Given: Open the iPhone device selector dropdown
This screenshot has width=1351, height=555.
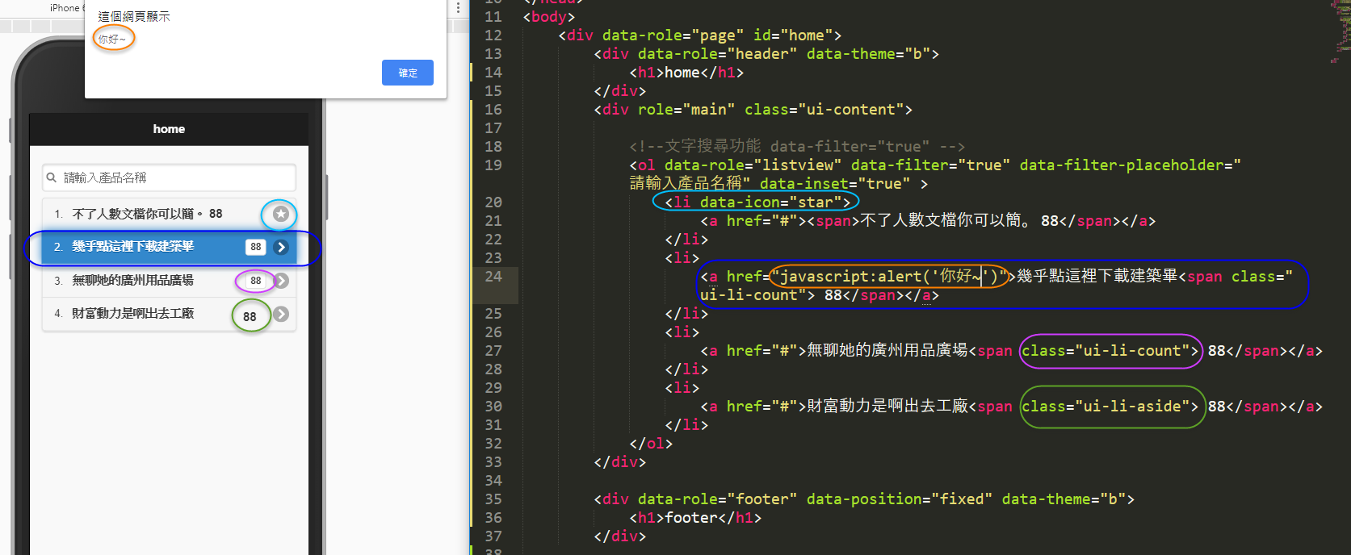Looking at the screenshot, I should click(66, 8).
